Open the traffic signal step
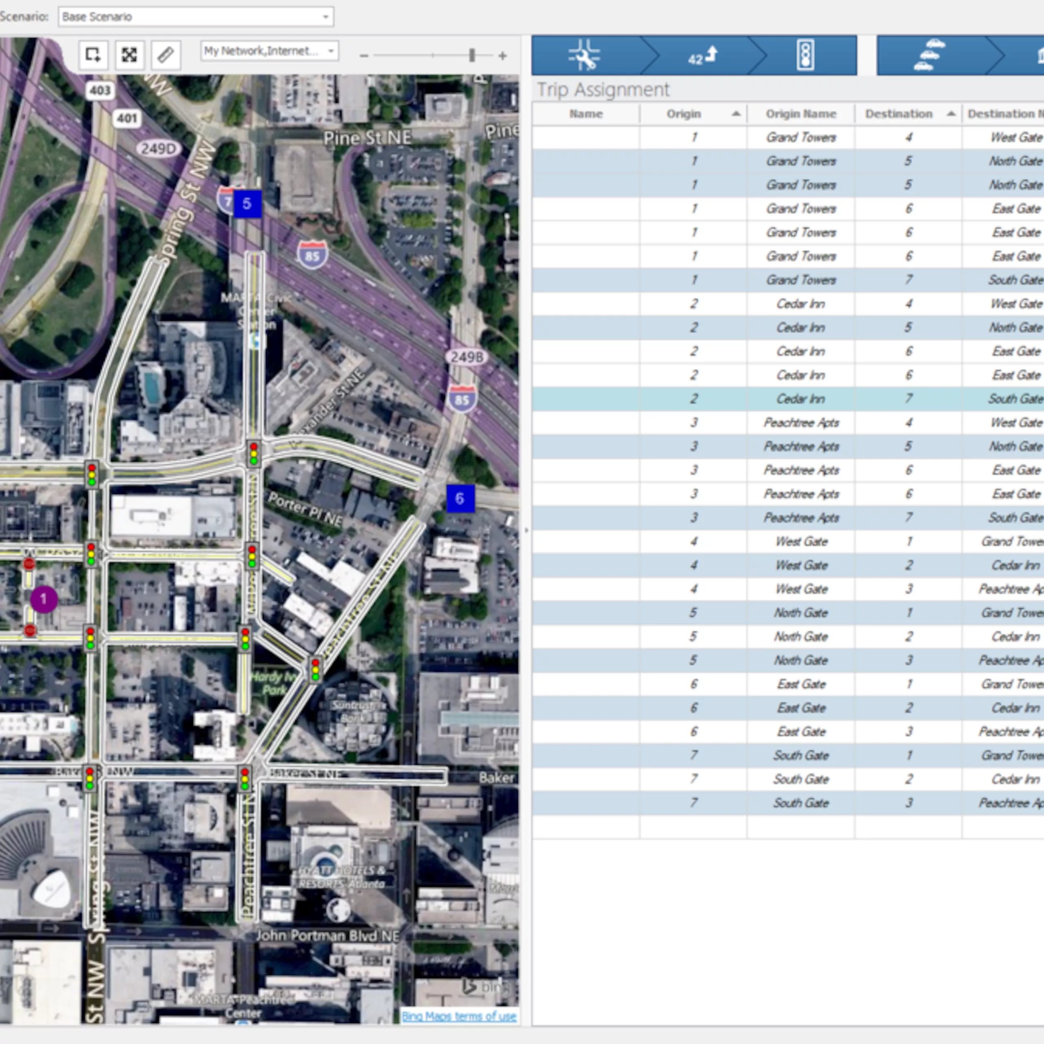1044x1044 pixels. [x=805, y=55]
